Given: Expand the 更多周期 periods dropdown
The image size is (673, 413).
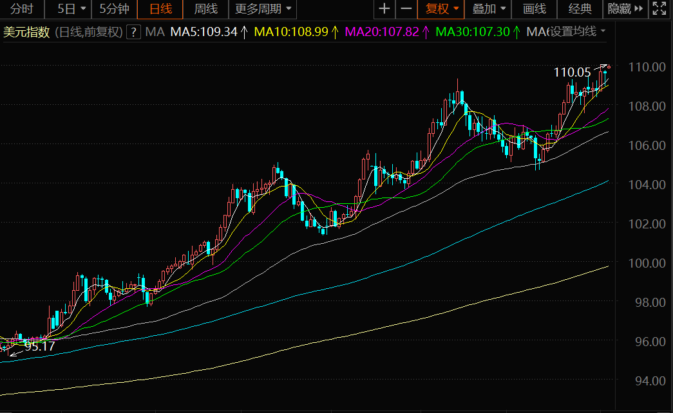Looking at the screenshot, I should click(x=263, y=8).
